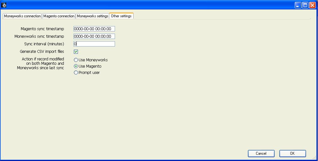The image size is (318, 161).
Task: Click the Generate CSV import files label
Action: pyautogui.click(x=42, y=52)
